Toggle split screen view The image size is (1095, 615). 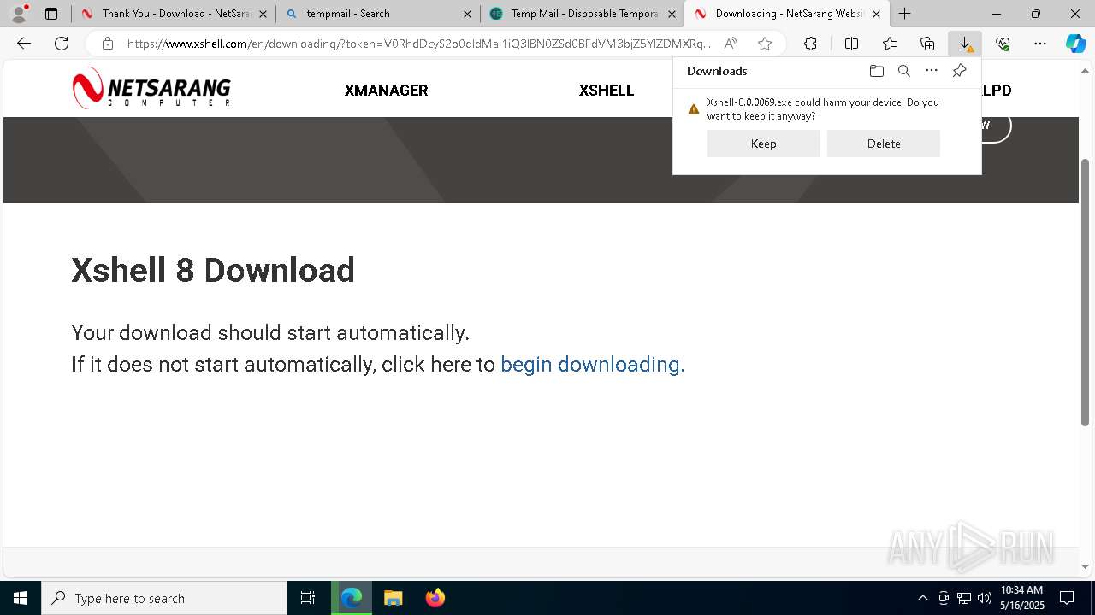point(851,44)
